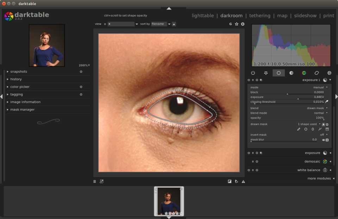This screenshot has width=338, height=219.
Task: Click the edit mask shapes icon
Action: click(x=323, y=124)
